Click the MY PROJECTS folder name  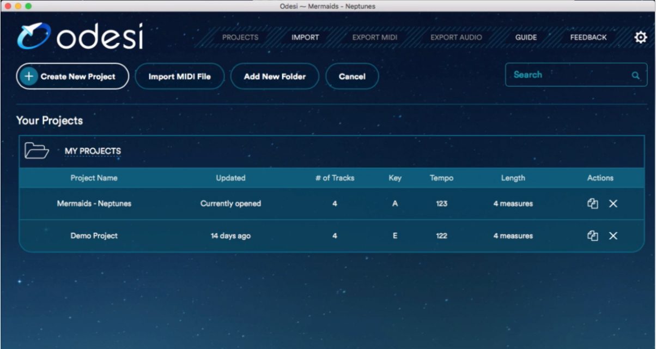(x=93, y=151)
